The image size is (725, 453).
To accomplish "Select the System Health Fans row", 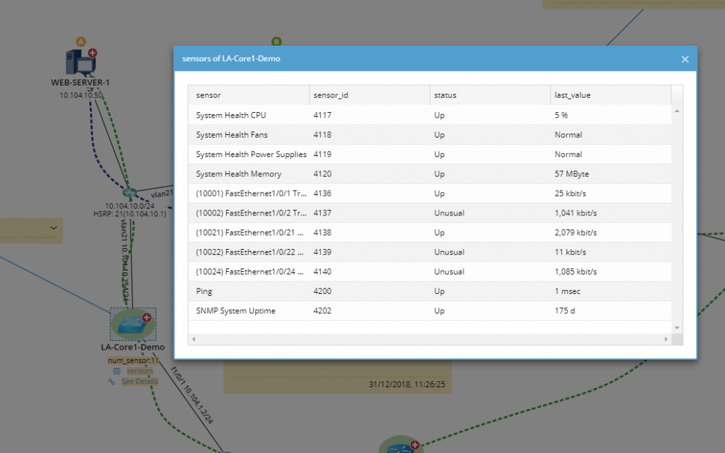I will 430,134.
